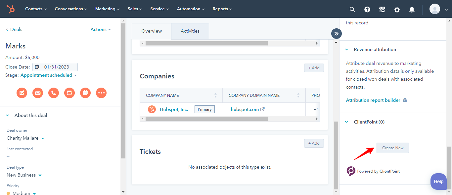The width and height of the screenshot is (452, 195).
Task: Click the external link icon beside hubspot.com
Action: pos(262,109)
